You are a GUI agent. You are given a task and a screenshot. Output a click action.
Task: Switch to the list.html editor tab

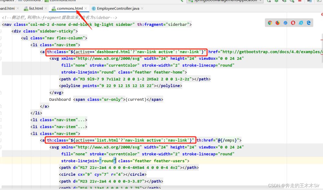[x=36, y=8]
